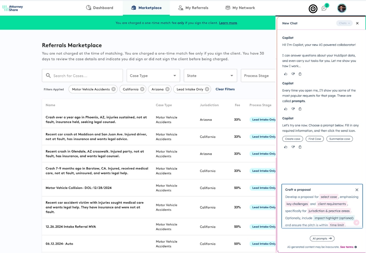This screenshot has height=253, width=366.
Task: Click the Search for Cases input field
Action: (x=82, y=76)
